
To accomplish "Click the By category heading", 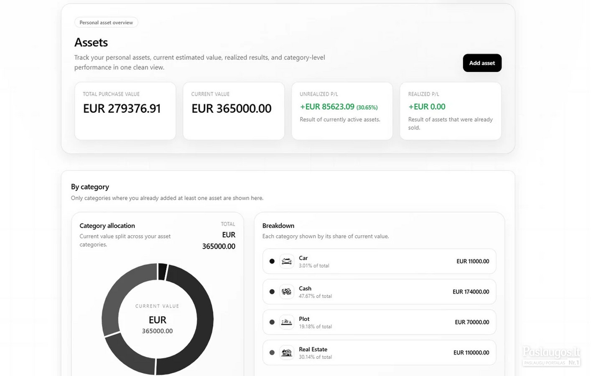I will coord(90,187).
